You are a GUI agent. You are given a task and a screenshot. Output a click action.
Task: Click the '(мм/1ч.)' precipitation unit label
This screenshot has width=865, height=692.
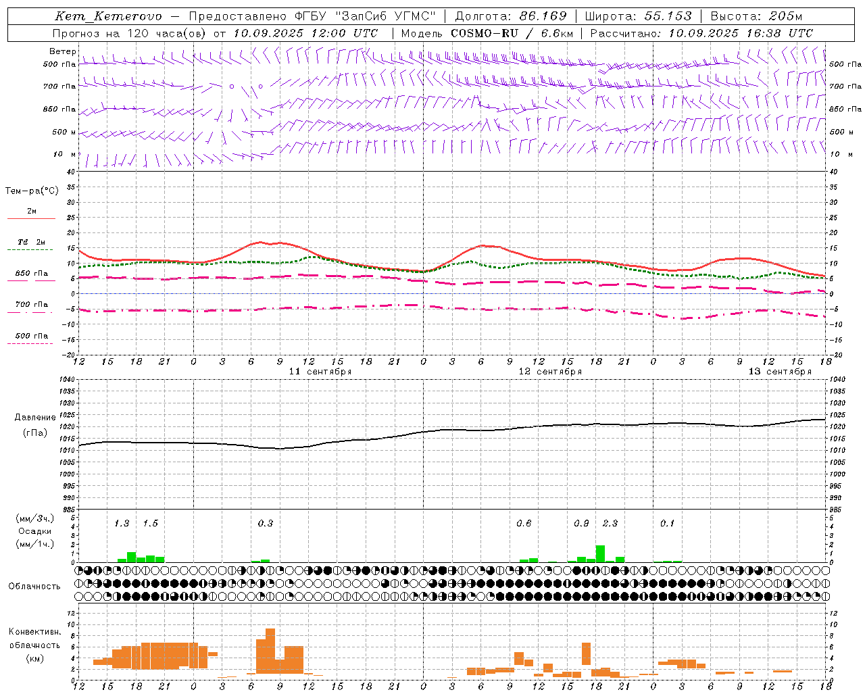pyautogui.click(x=35, y=544)
